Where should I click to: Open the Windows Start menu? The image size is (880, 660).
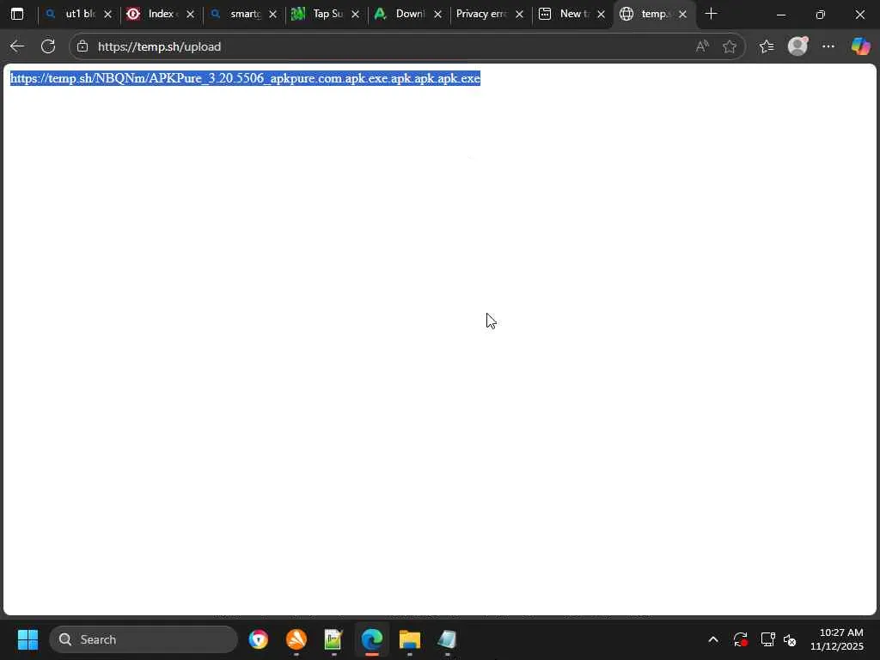point(27,639)
